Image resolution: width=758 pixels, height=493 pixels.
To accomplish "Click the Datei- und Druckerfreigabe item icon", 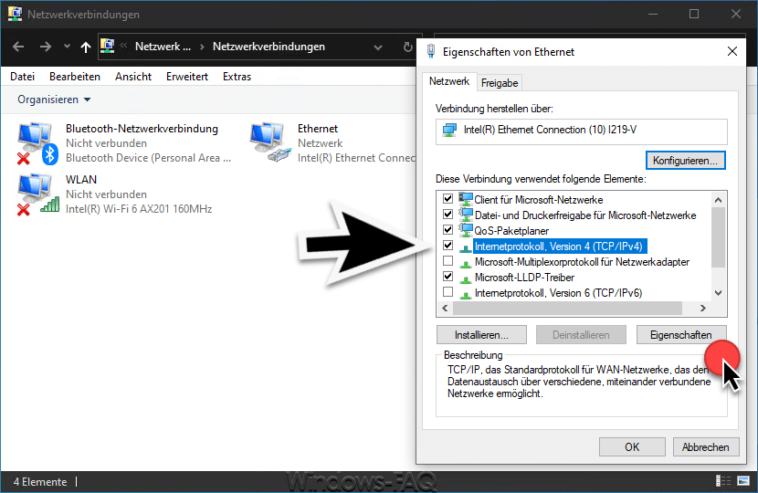I will point(466,215).
